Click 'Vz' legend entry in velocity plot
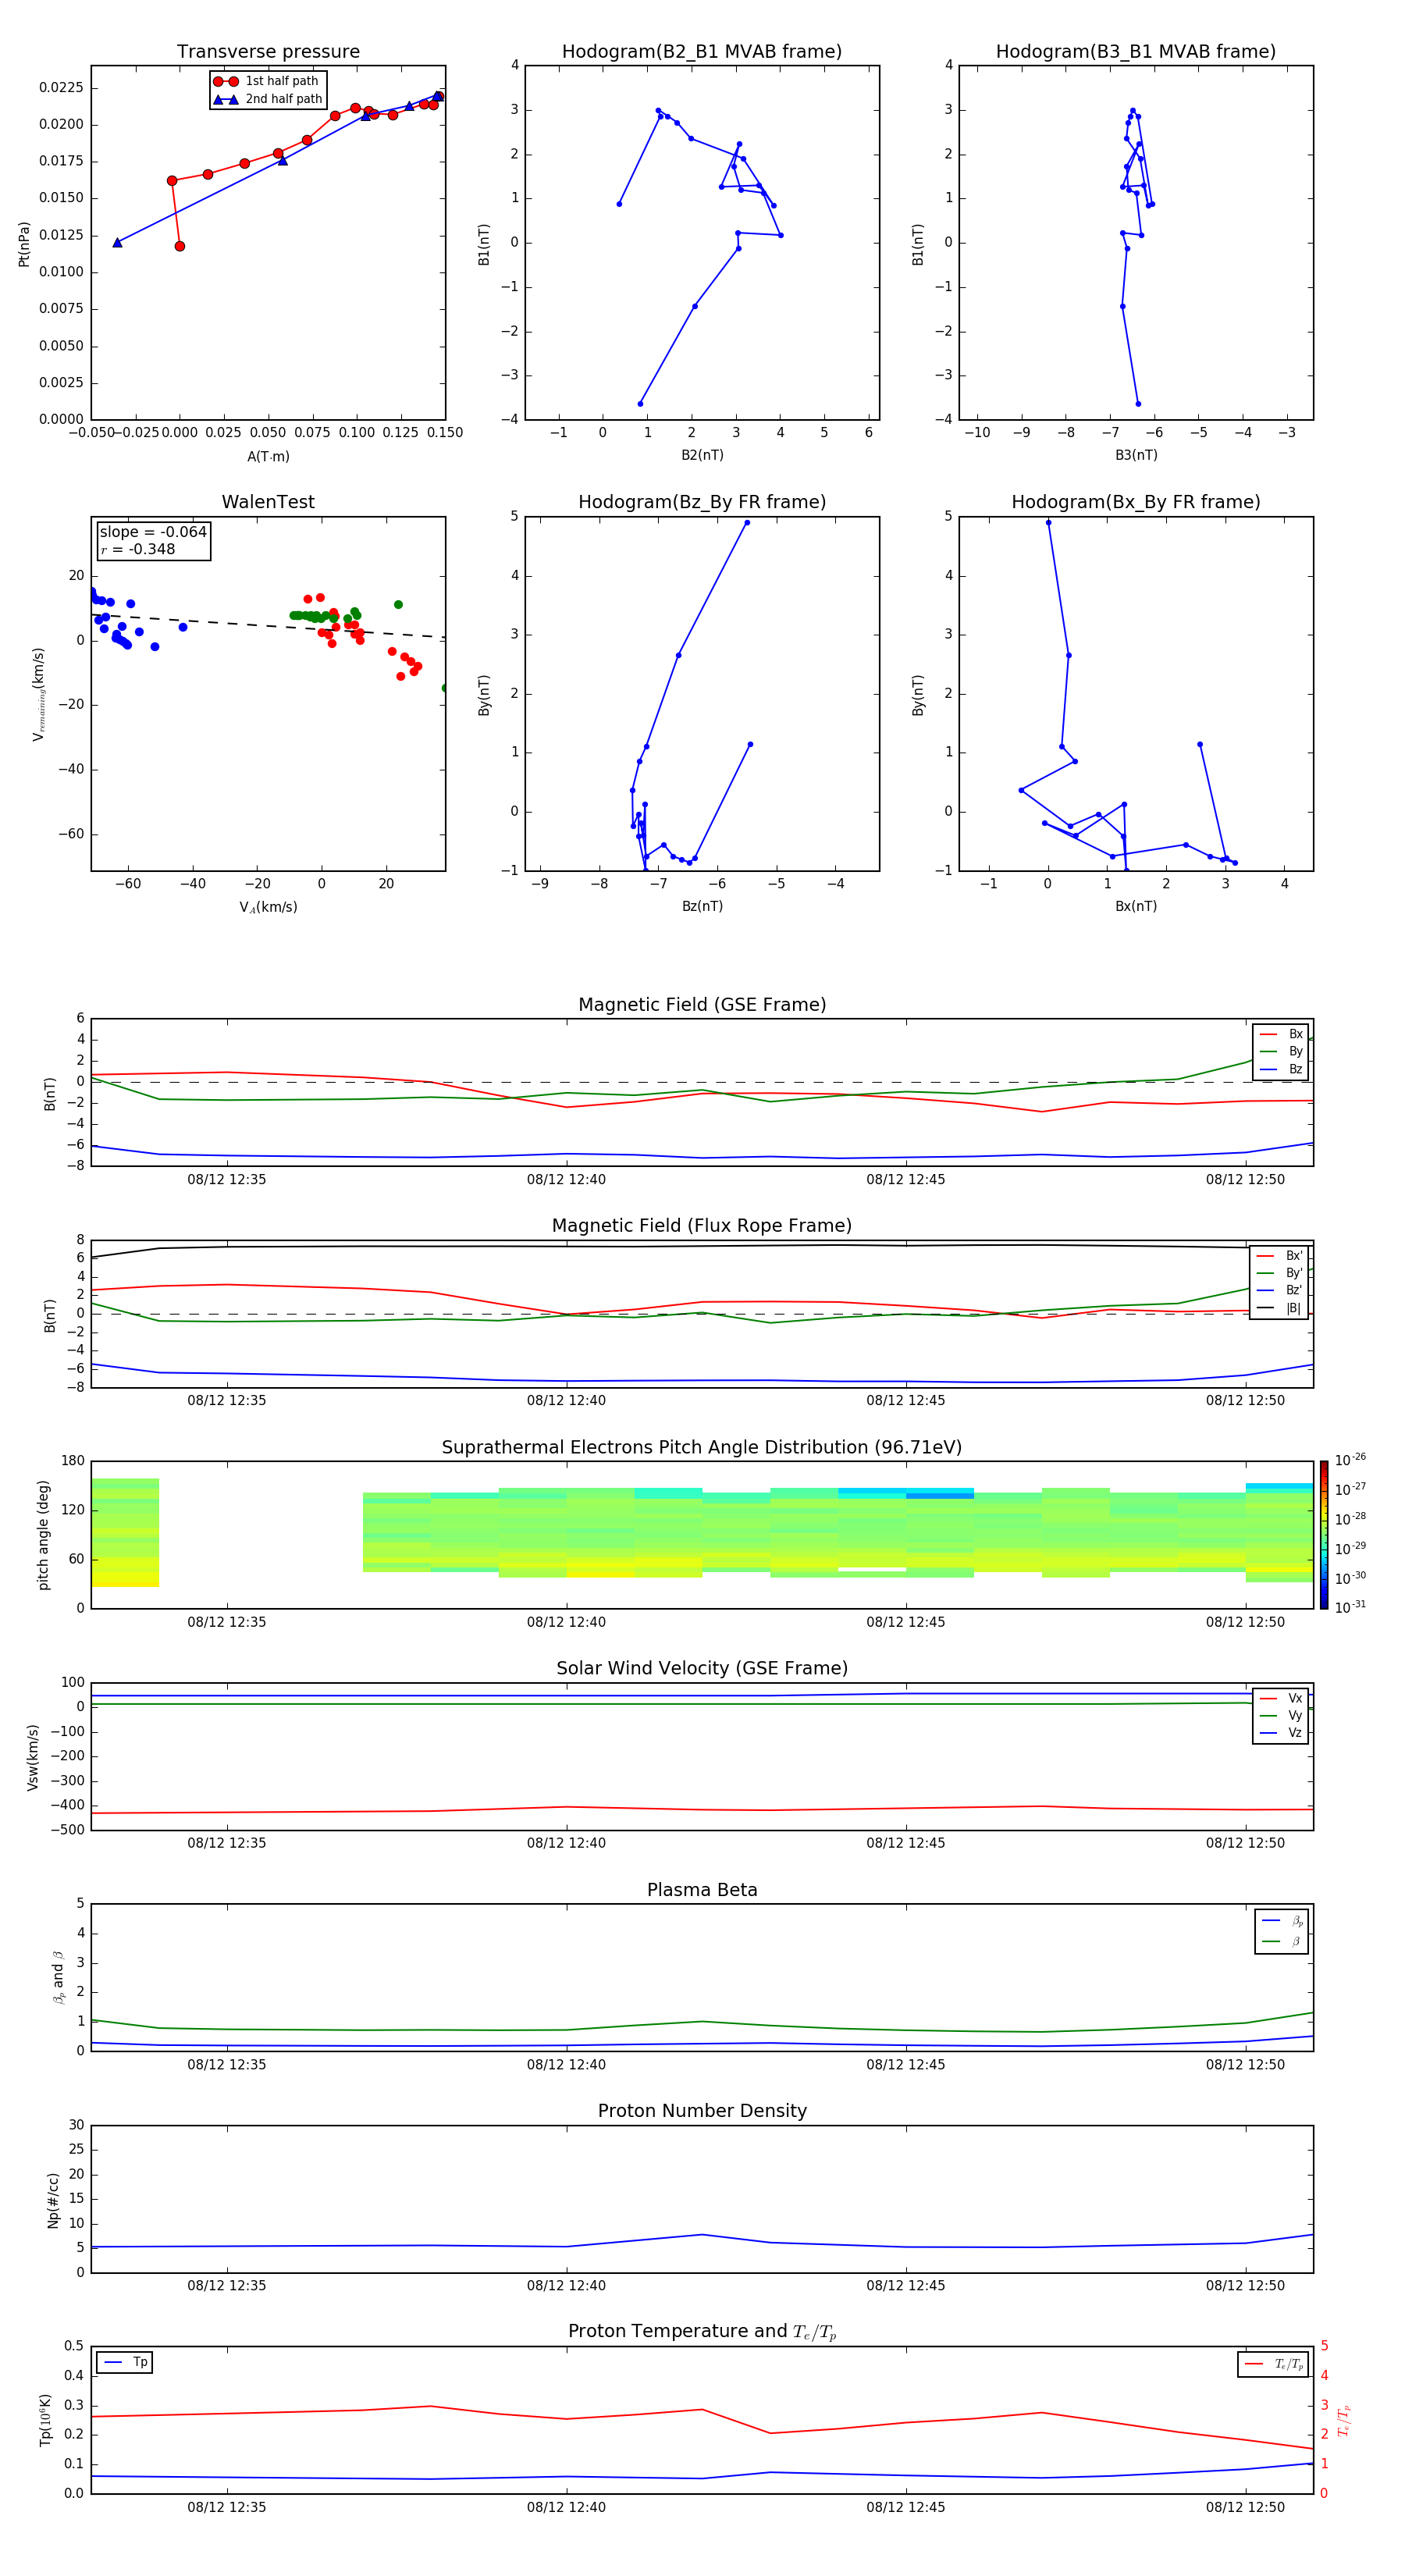Screen dimensions: 1405x2576 (1281, 1733)
